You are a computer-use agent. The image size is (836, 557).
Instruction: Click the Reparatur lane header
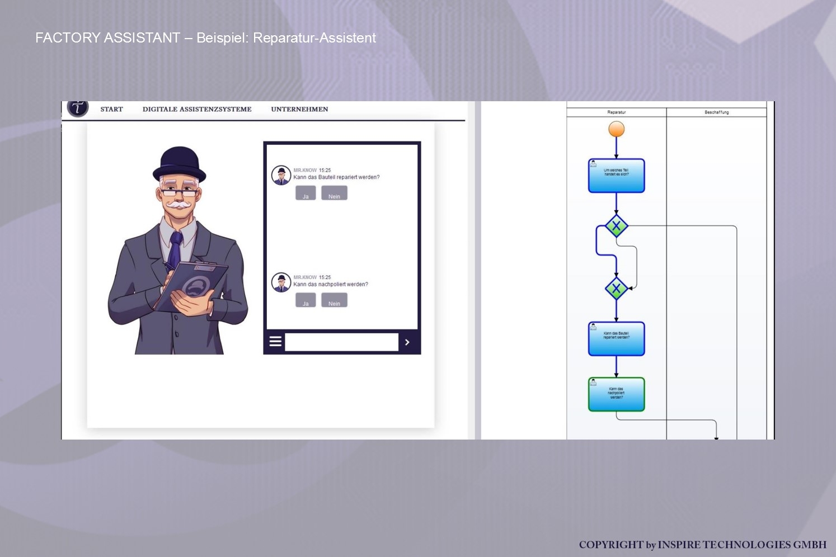tap(617, 112)
